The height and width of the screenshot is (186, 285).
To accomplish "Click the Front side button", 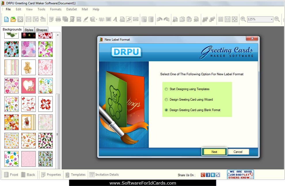I will coord(11,175).
